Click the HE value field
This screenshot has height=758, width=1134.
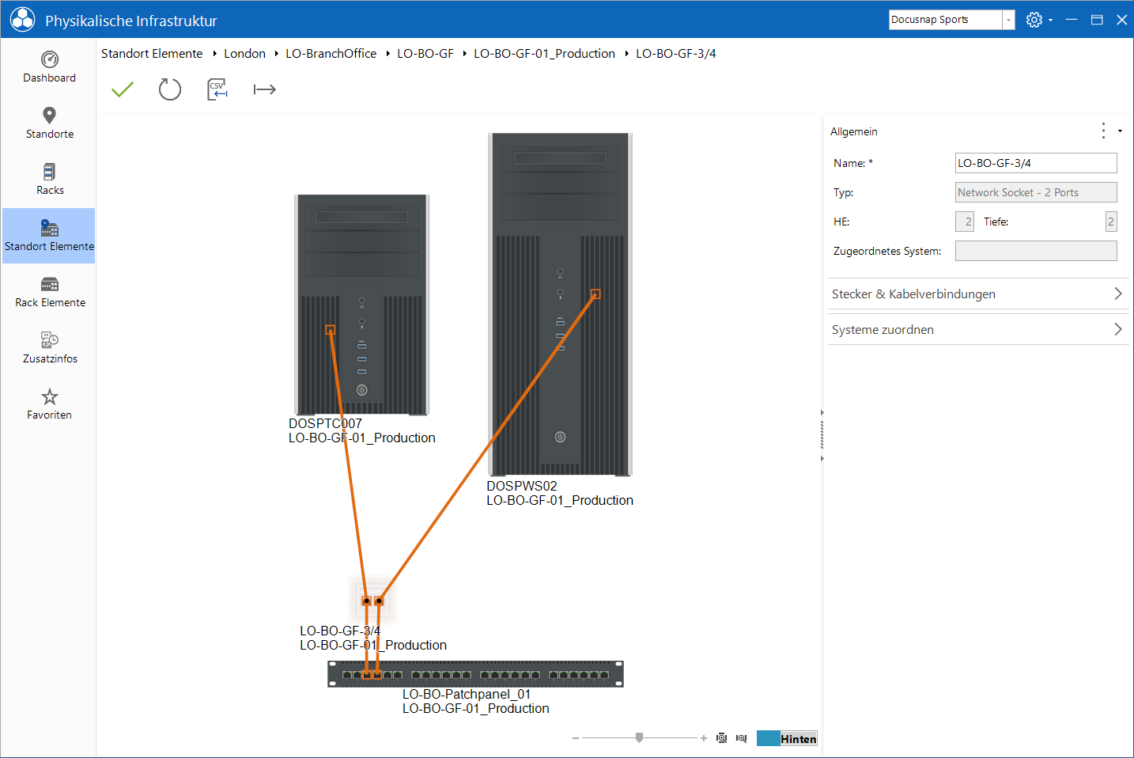pyautogui.click(x=965, y=222)
